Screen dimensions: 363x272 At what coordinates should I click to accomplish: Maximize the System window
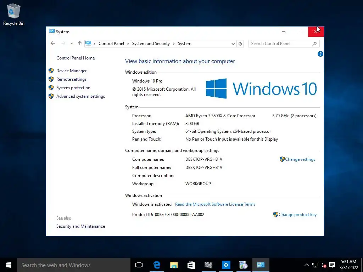[300, 32]
